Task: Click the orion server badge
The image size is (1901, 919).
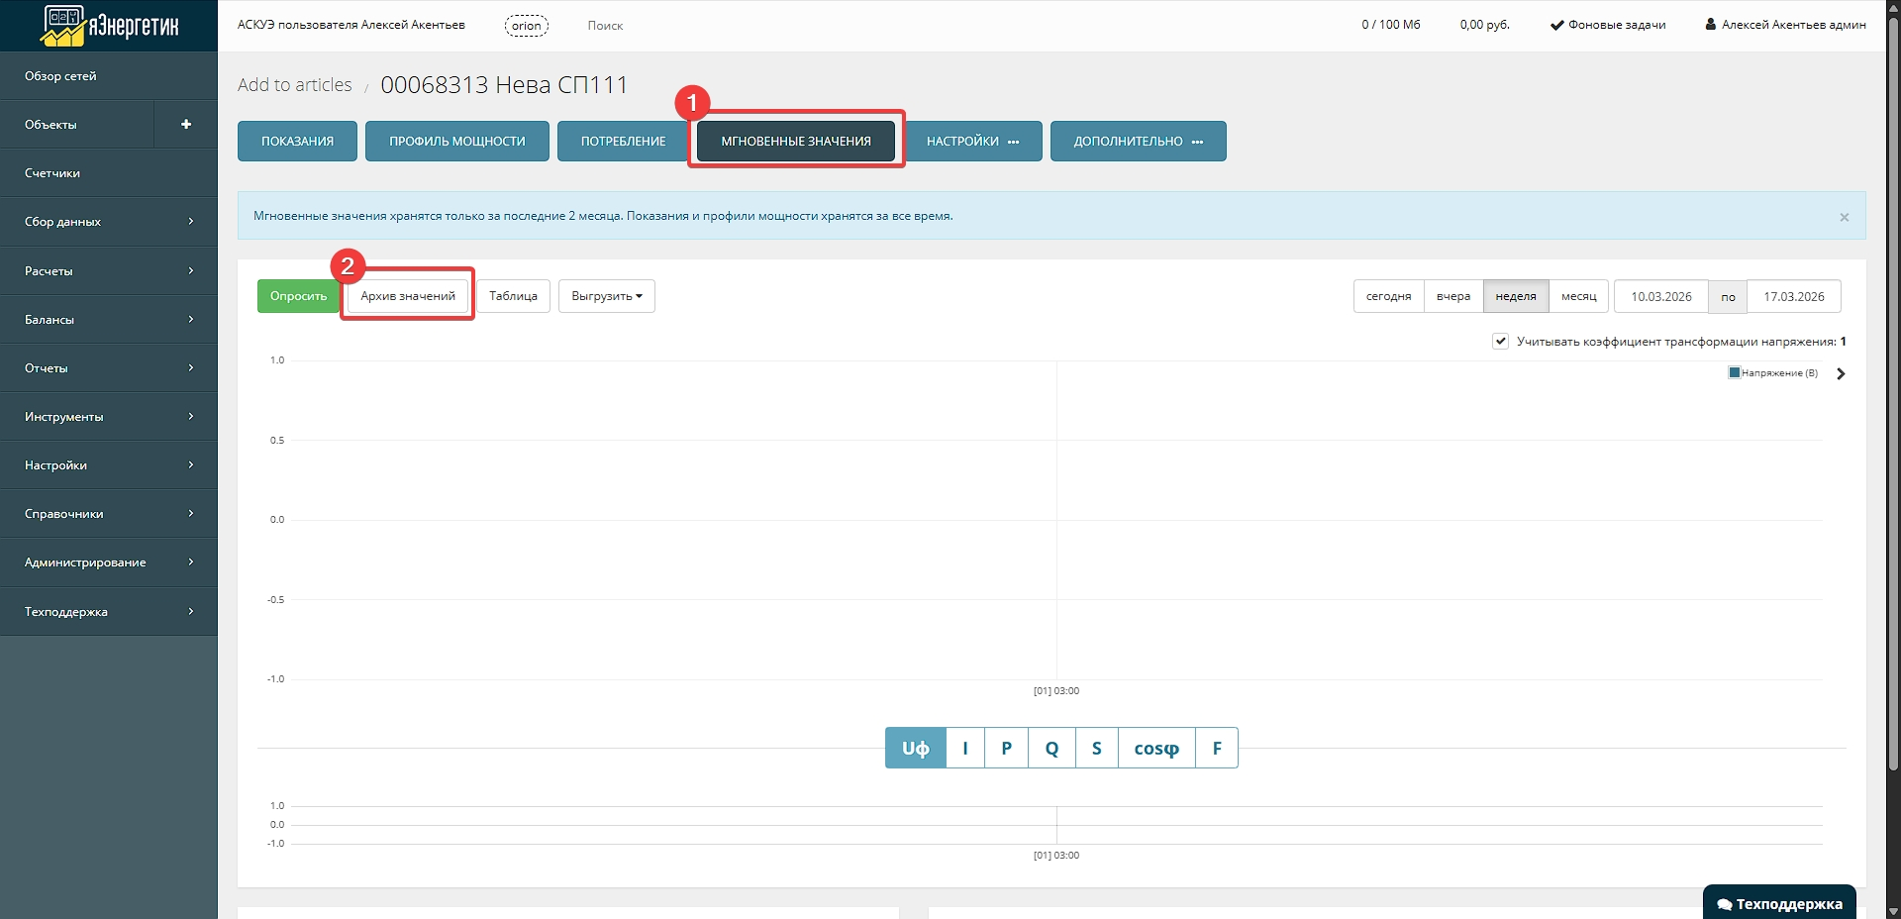Action: (x=526, y=26)
